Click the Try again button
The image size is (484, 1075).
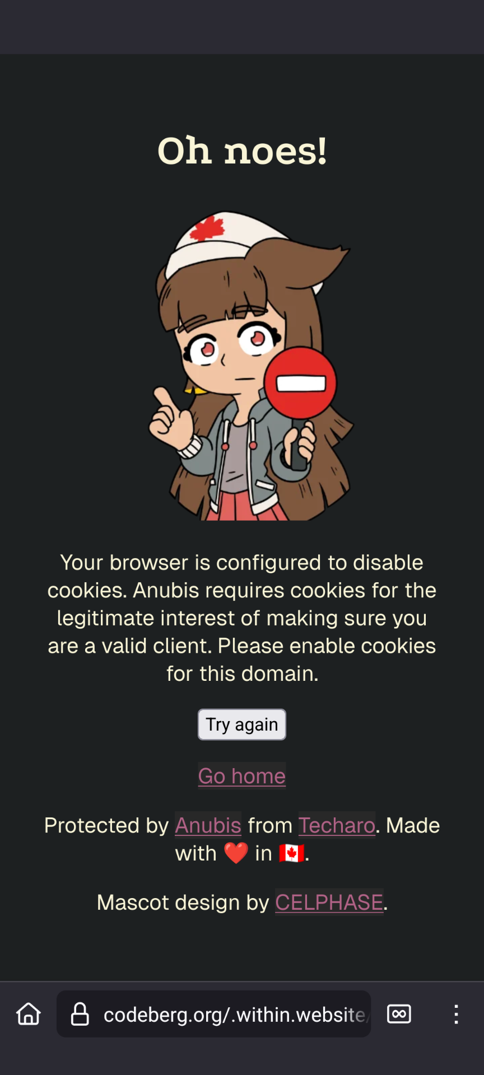242,725
